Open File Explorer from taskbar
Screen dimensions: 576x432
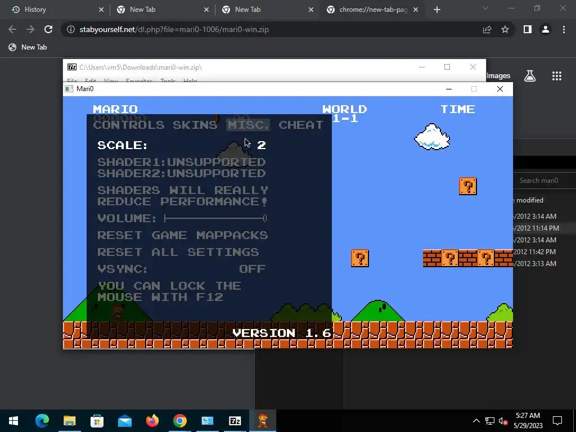[x=69, y=421]
